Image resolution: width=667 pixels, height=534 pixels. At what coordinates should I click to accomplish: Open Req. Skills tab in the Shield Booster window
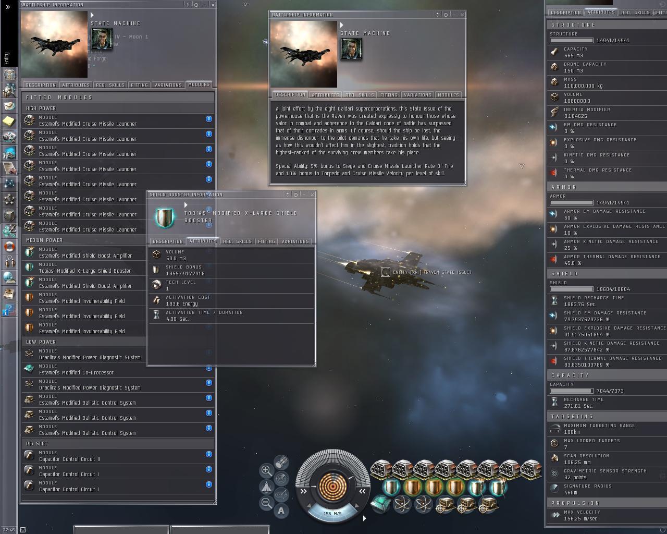click(237, 241)
